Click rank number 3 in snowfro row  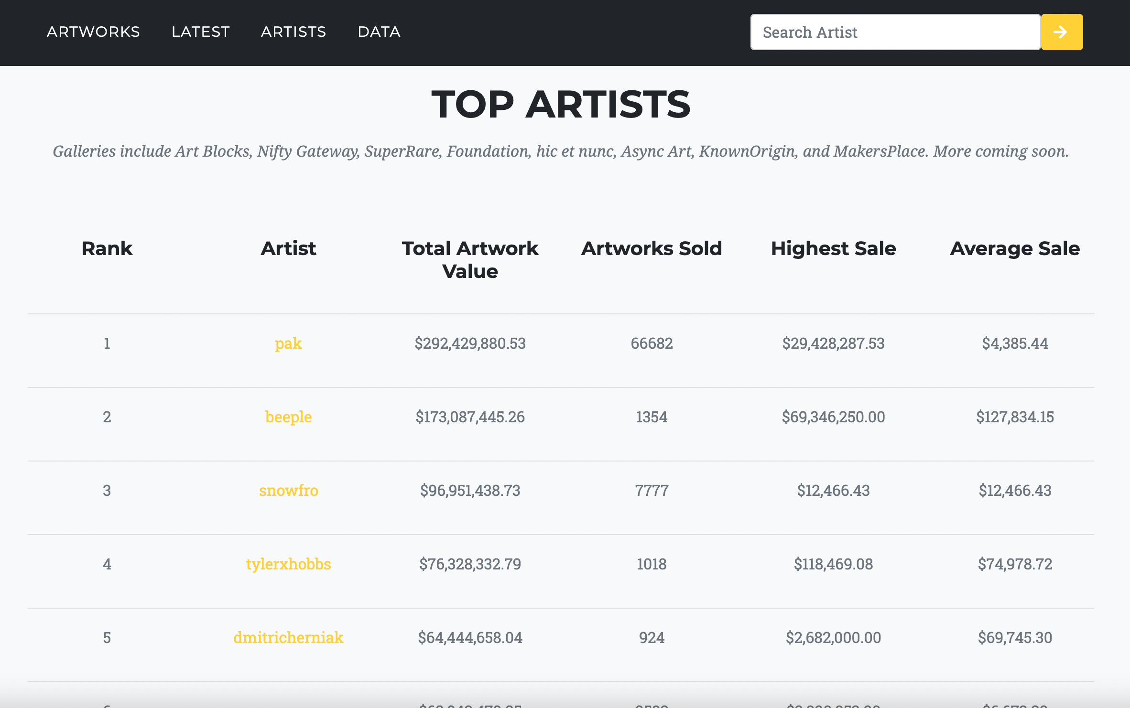tap(107, 491)
